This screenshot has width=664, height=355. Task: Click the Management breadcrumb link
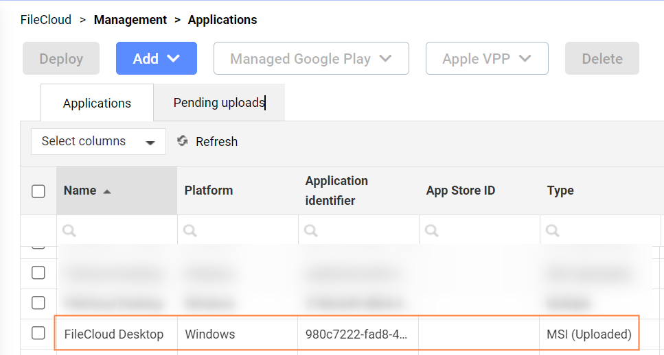130,20
